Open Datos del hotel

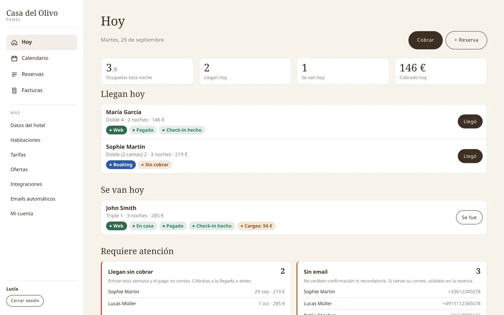(42, 125)
